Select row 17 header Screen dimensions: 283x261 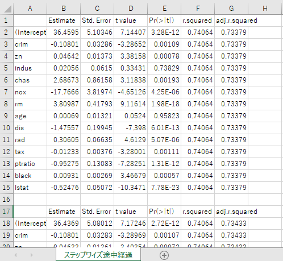click(x=6, y=212)
